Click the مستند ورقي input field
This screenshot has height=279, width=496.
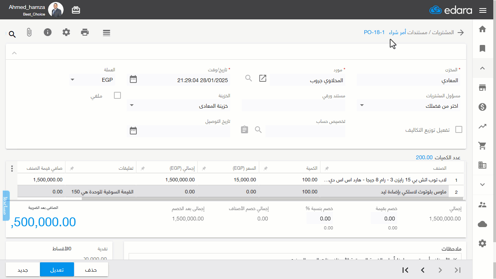click(293, 105)
